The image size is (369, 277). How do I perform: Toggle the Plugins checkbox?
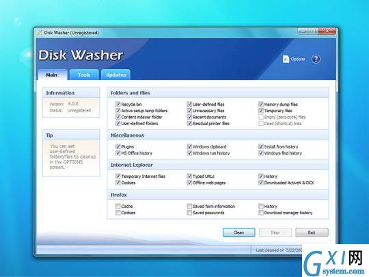(x=118, y=146)
